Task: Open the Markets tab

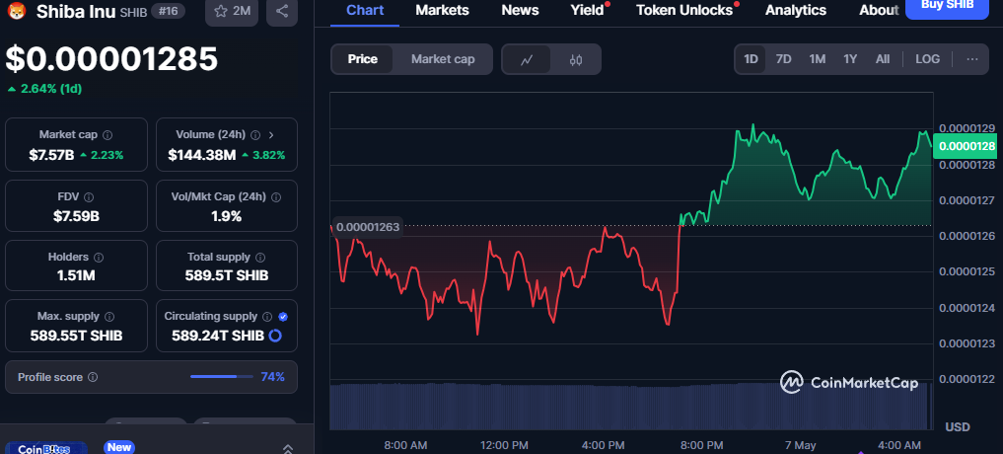Action: [442, 10]
